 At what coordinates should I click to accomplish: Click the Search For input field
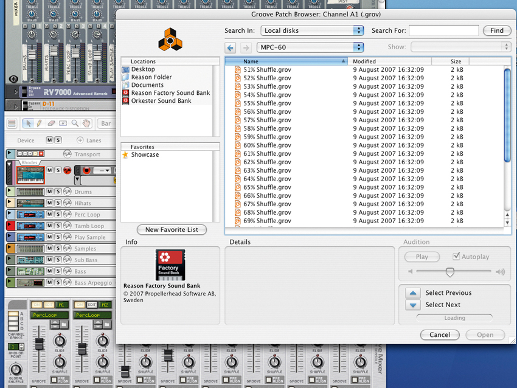(x=444, y=30)
